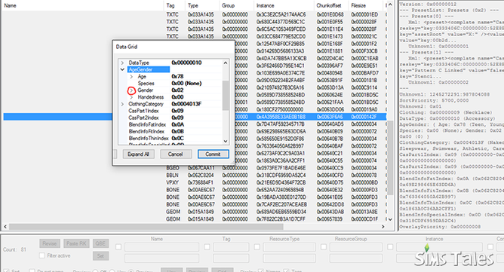Click the Species value 0x00 (None)
Image resolution: width=504 pixels, height=272 pixels.
click(186, 83)
